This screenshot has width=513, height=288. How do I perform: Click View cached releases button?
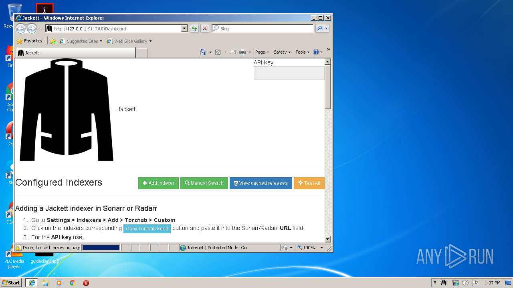[x=261, y=183]
